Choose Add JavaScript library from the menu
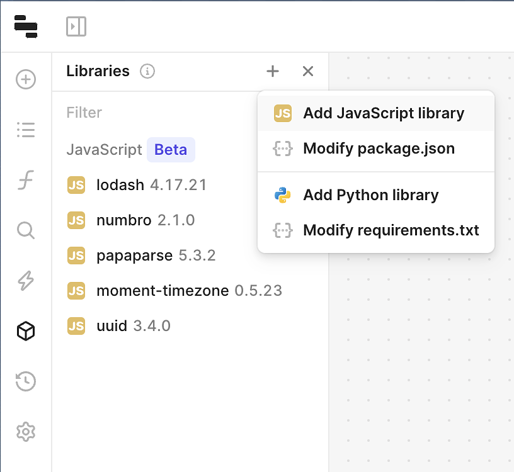Viewport: 514px width, 472px height. [383, 113]
